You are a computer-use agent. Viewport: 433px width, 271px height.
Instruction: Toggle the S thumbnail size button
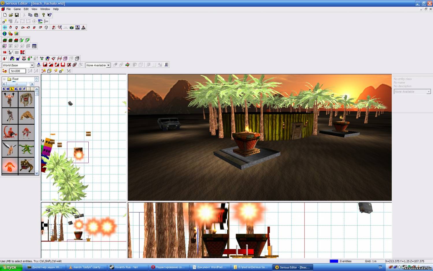[x=4, y=89]
